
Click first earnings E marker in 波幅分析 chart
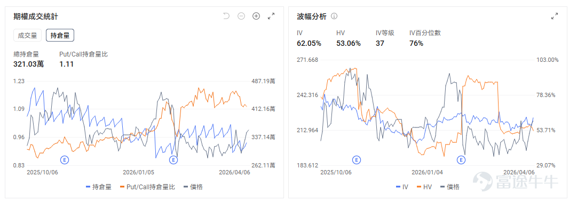tap(357, 160)
